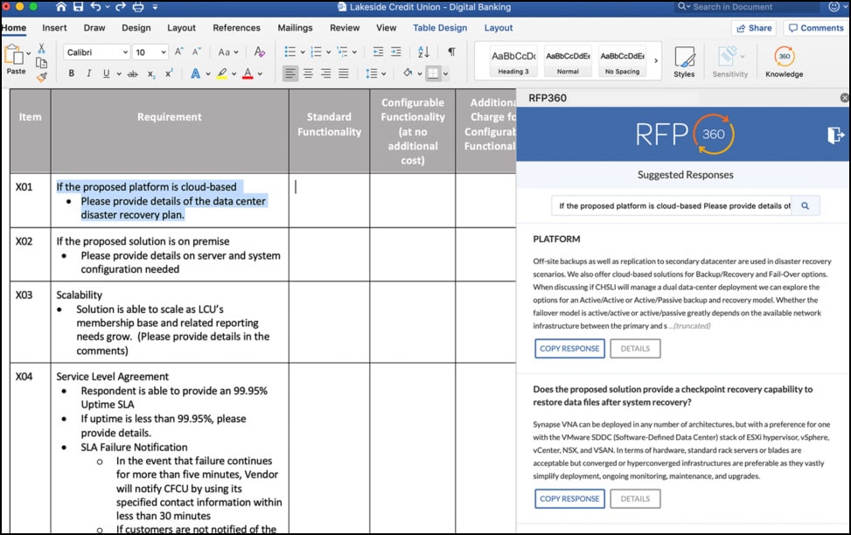Copy selection icon
The width and height of the screenshot is (851, 535).
(x=41, y=63)
